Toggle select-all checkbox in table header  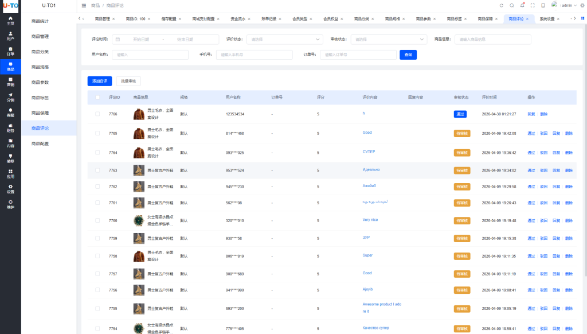point(97,98)
